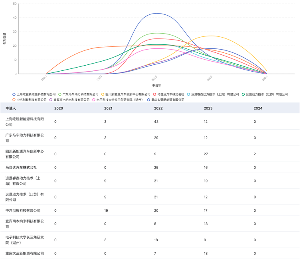Select the 重庆太蓝新能源有限公司 applicant name in table
Image resolution: width=301 pixels, height=260 pixels.
pyautogui.click(x=25, y=254)
